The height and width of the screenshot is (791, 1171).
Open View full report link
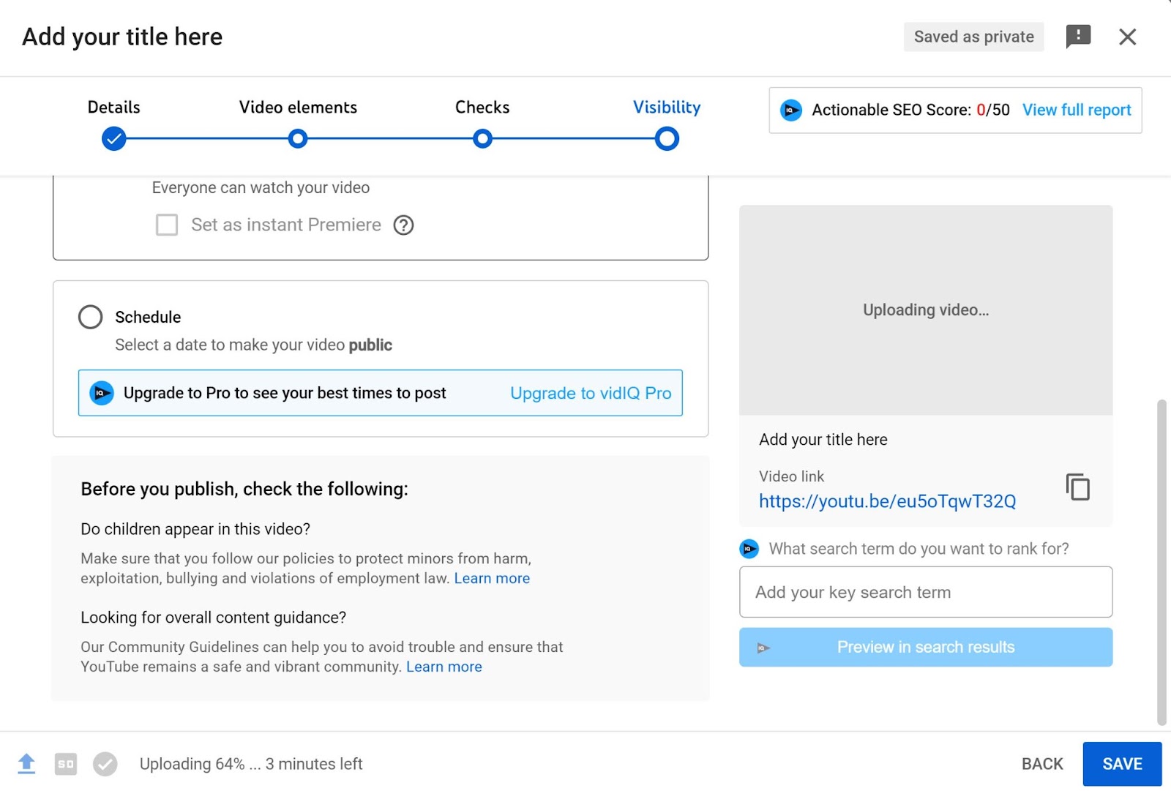1077,110
